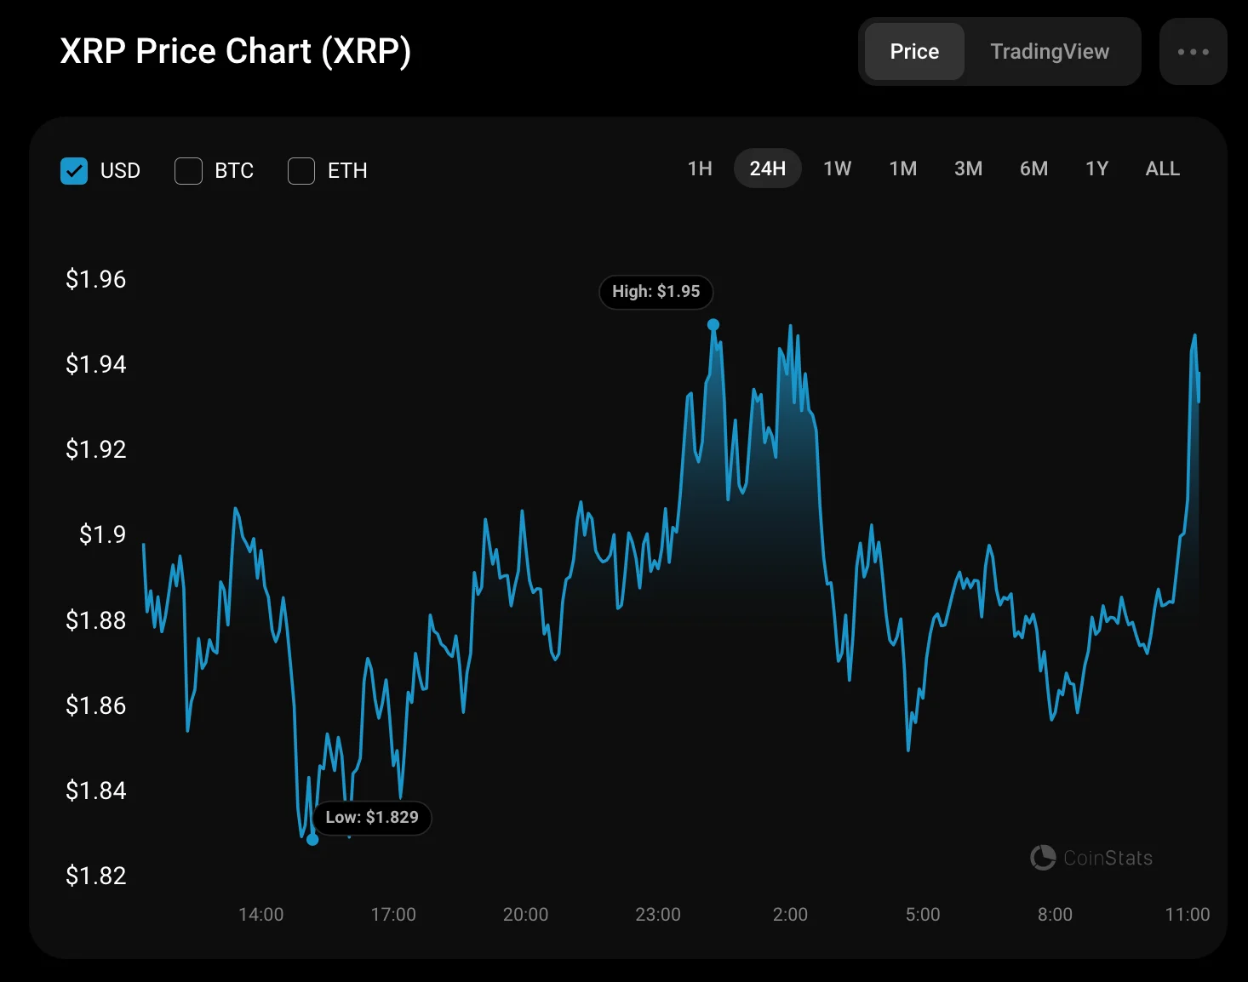Open the three-dots more options menu
The height and width of the screenshot is (982, 1248).
click(x=1193, y=52)
